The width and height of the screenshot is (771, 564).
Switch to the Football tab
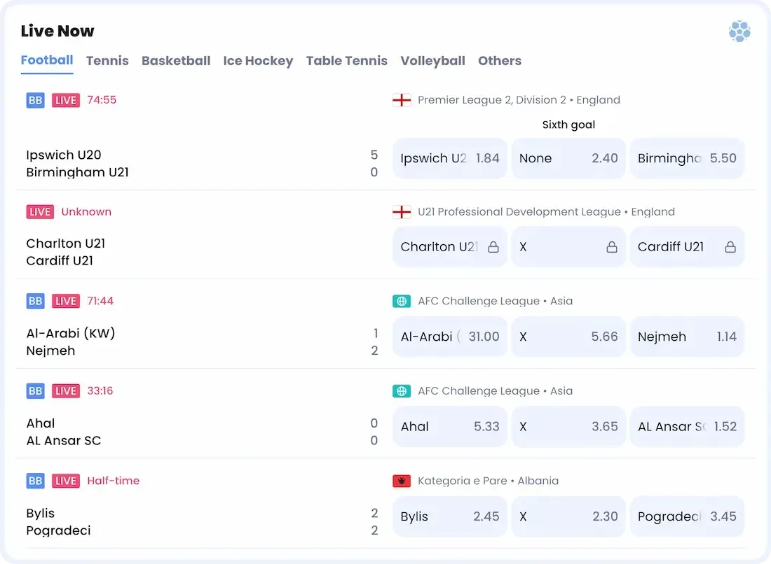pos(47,60)
